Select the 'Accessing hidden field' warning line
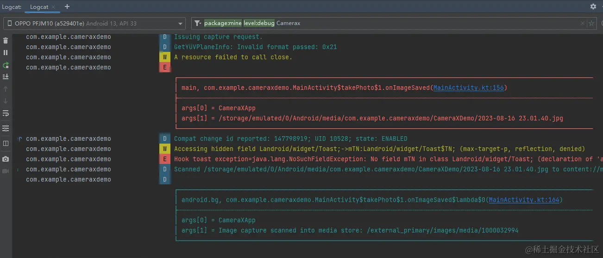 pyautogui.click(x=379, y=149)
